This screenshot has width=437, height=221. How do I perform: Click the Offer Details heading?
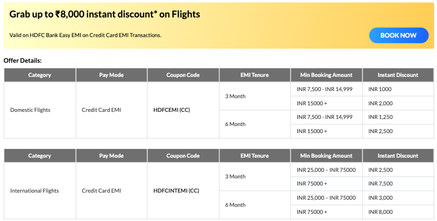tap(23, 61)
